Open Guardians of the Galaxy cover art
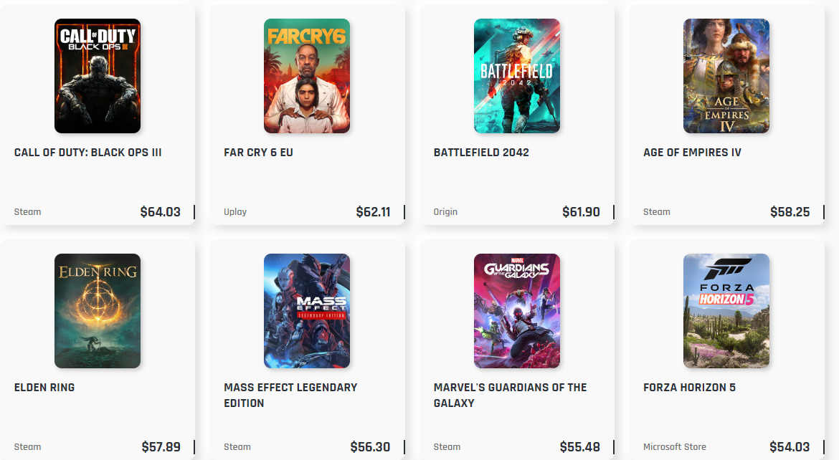The height and width of the screenshot is (460, 839). pos(517,311)
